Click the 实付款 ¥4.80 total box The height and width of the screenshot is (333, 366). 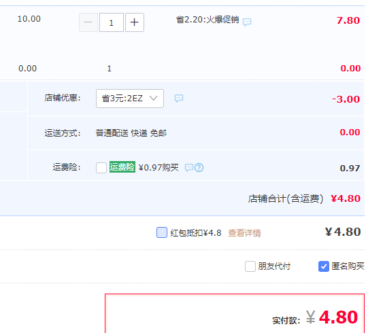[235, 313]
